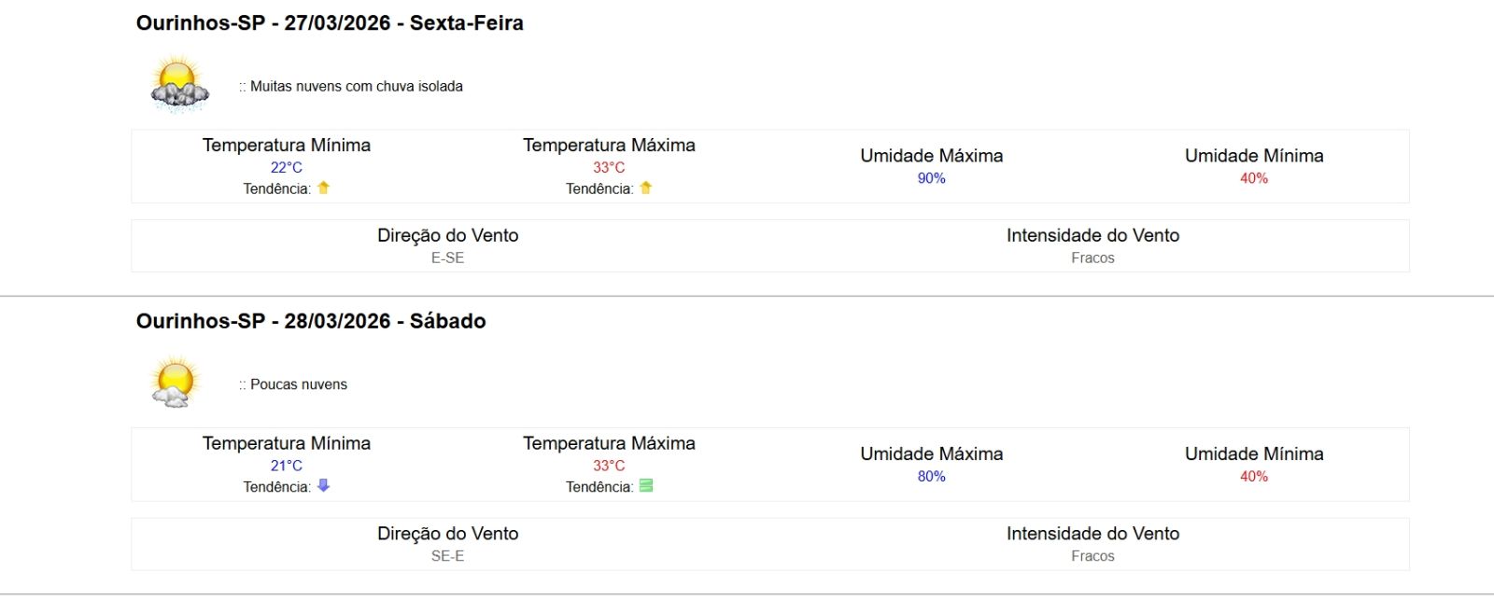This screenshot has height=599, width=1494.
Task: Click Saturday's maximum temperature stable trend icon
Action: click(646, 485)
